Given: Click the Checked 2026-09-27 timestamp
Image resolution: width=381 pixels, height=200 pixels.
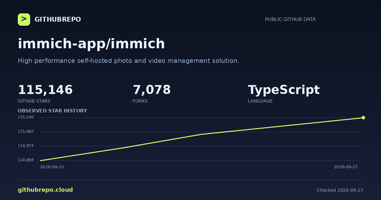Looking at the screenshot, I should pos(340,190).
